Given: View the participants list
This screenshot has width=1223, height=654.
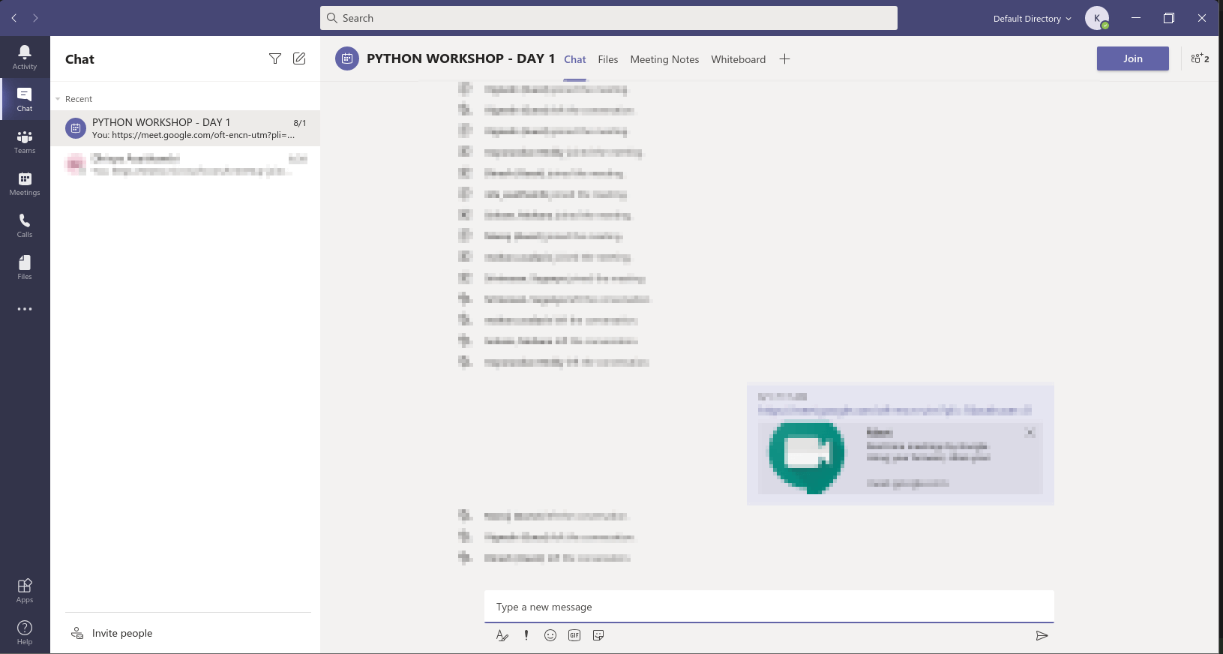Looking at the screenshot, I should 1200,58.
